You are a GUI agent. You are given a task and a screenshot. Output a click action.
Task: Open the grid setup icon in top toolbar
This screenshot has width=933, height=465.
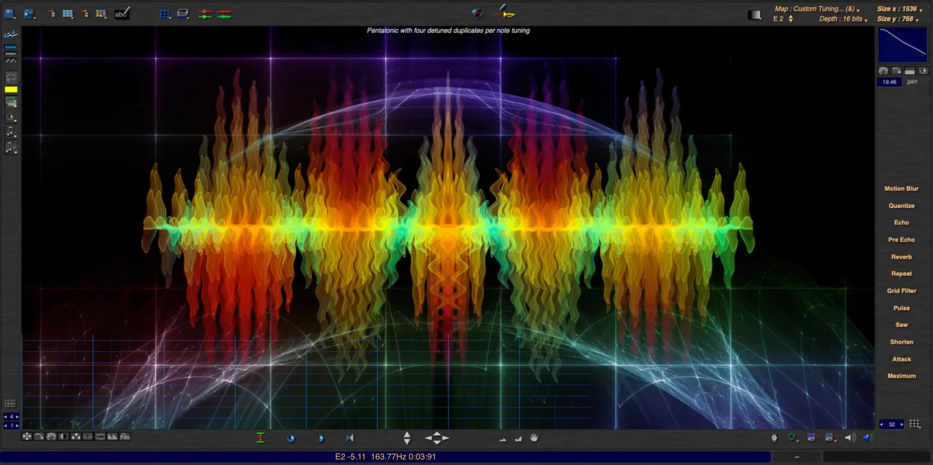(166, 13)
